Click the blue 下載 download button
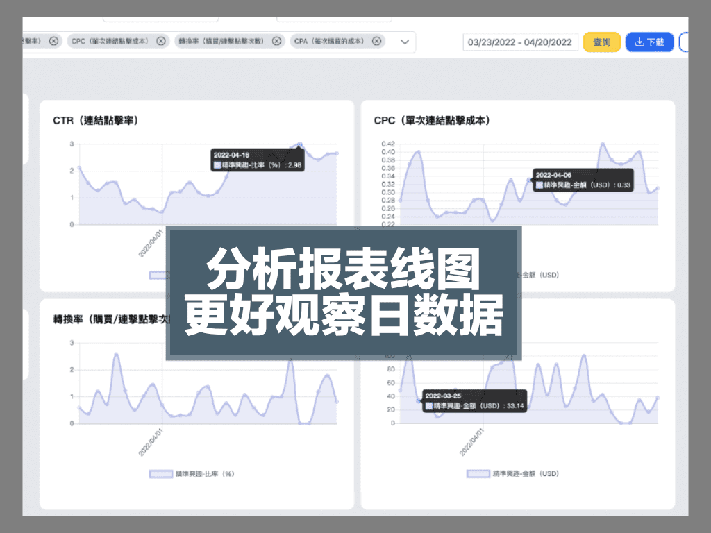 649,42
